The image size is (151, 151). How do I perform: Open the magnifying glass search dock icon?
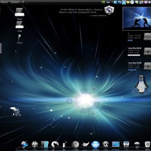pos(106,144)
